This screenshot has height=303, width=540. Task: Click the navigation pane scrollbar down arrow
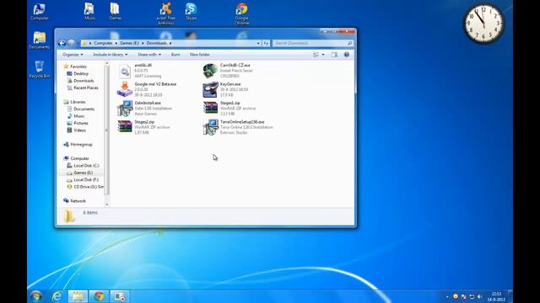(107, 205)
